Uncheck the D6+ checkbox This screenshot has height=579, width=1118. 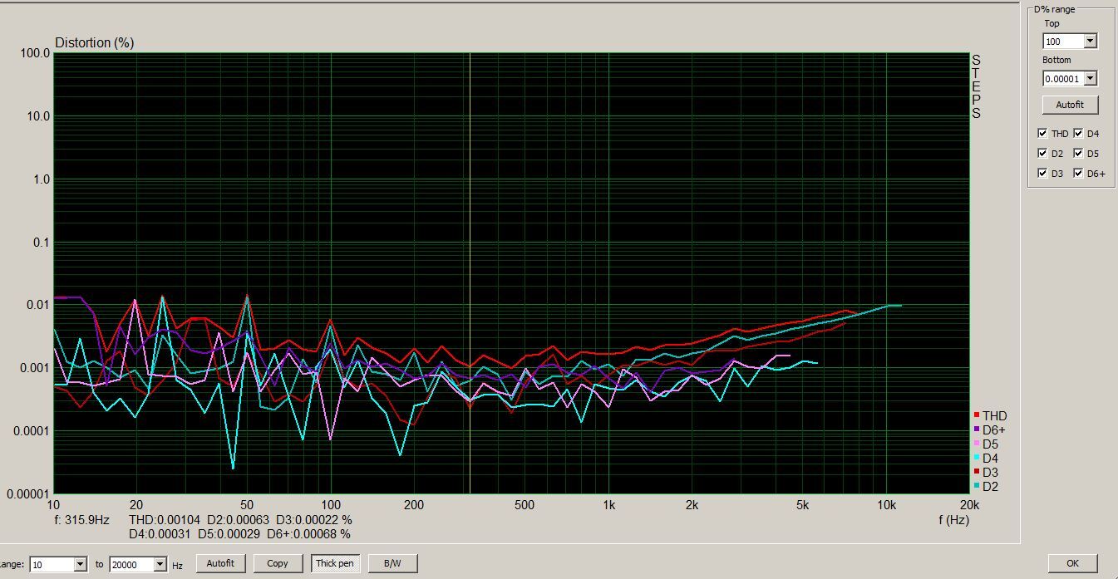[x=1078, y=174]
